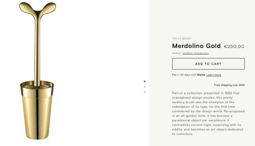255x146 pixels.
Task: Switch to the second product image dot
Action: point(145,87)
